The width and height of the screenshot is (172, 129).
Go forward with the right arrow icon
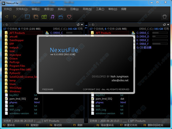(15, 17)
